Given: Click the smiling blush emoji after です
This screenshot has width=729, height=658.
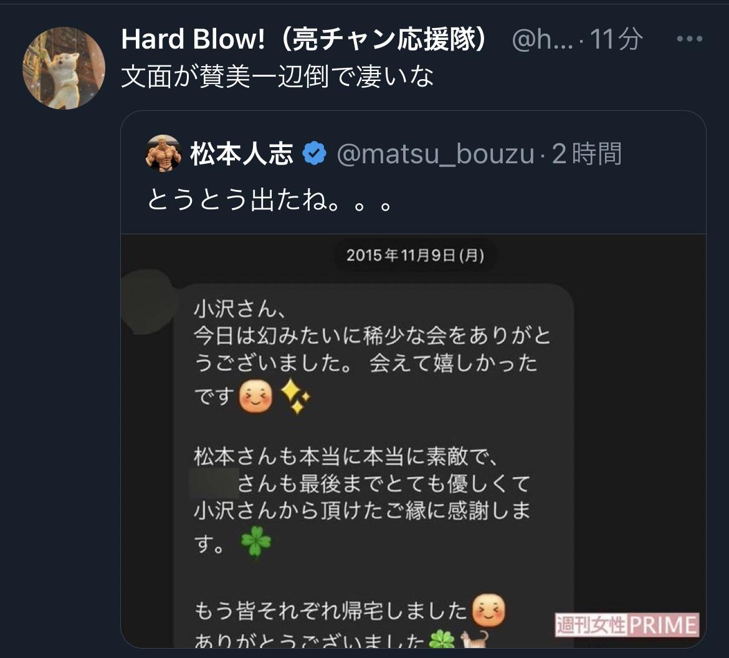Looking at the screenshot, I should point(255,396).
